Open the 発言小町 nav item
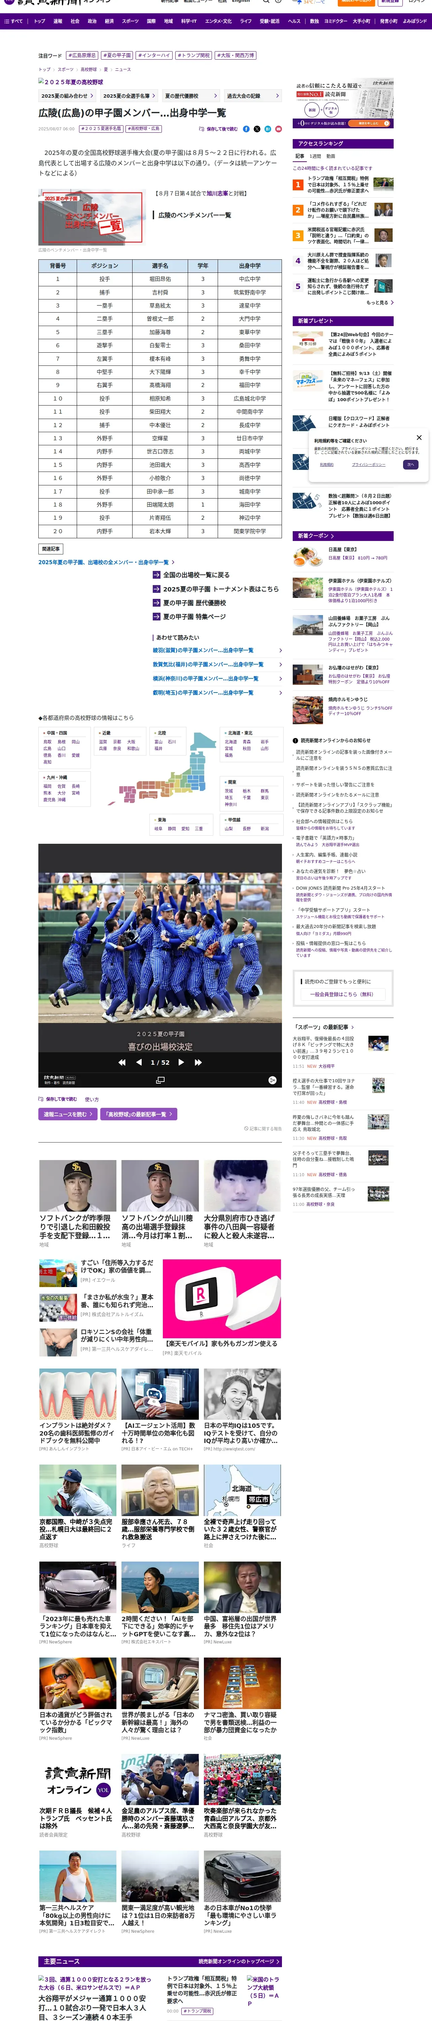The height and width of the screenshot is (2021, 432). coord(389,21)
